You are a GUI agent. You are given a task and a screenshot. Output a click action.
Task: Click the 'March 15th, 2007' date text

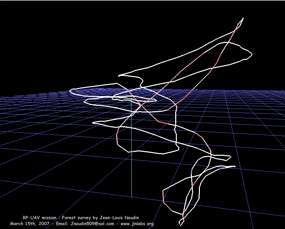coord(30,224)
